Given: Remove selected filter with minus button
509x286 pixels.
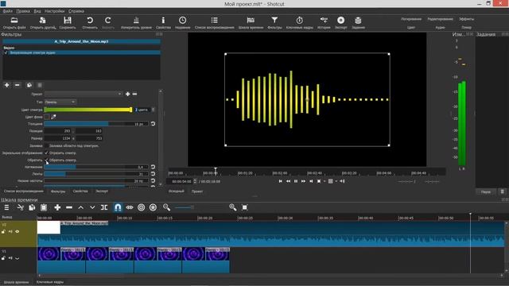Looking at the screenshot, I should (x=17, y=85).
